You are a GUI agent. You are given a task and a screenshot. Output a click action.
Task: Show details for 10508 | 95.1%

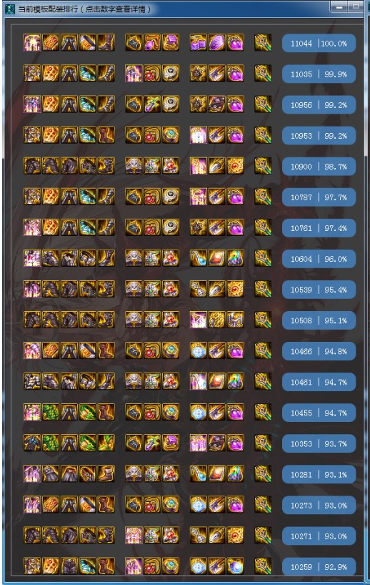pyautogui.click(x=319, y=320)
